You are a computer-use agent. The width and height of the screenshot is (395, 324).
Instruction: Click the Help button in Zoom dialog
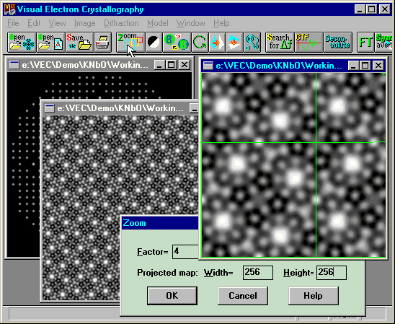pyautogui.click(x=313, y=296)
